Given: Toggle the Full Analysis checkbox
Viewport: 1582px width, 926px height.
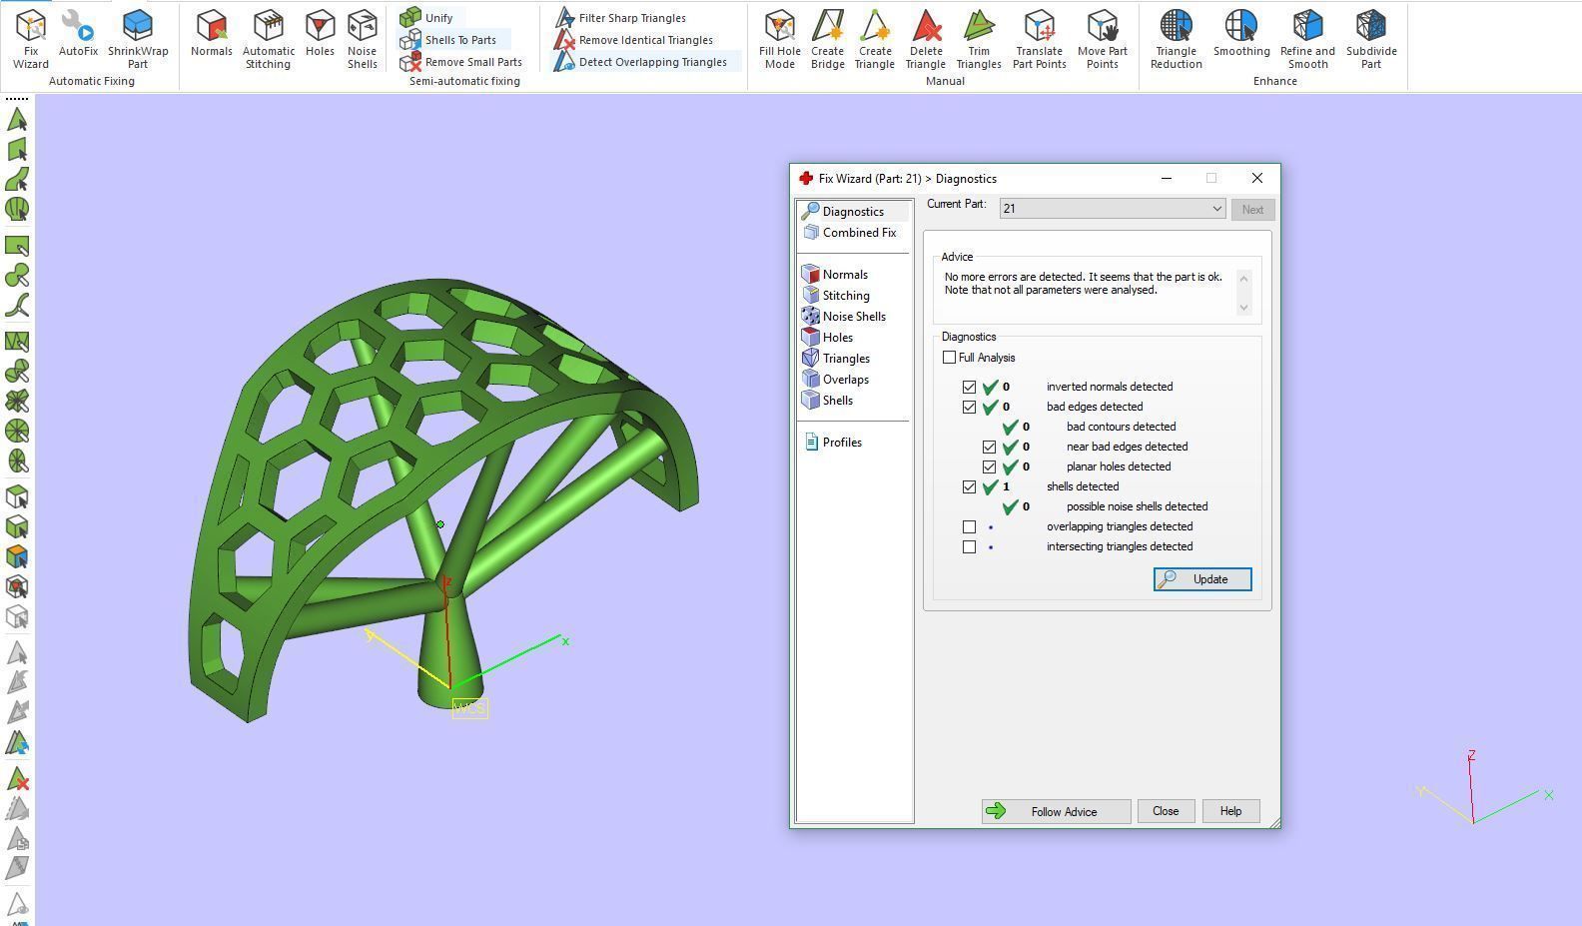Looking at the screenshot, I should pyautogui.click(x=949, y=358).
